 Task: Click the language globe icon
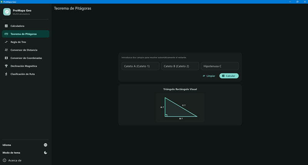(x=45, y=145)
